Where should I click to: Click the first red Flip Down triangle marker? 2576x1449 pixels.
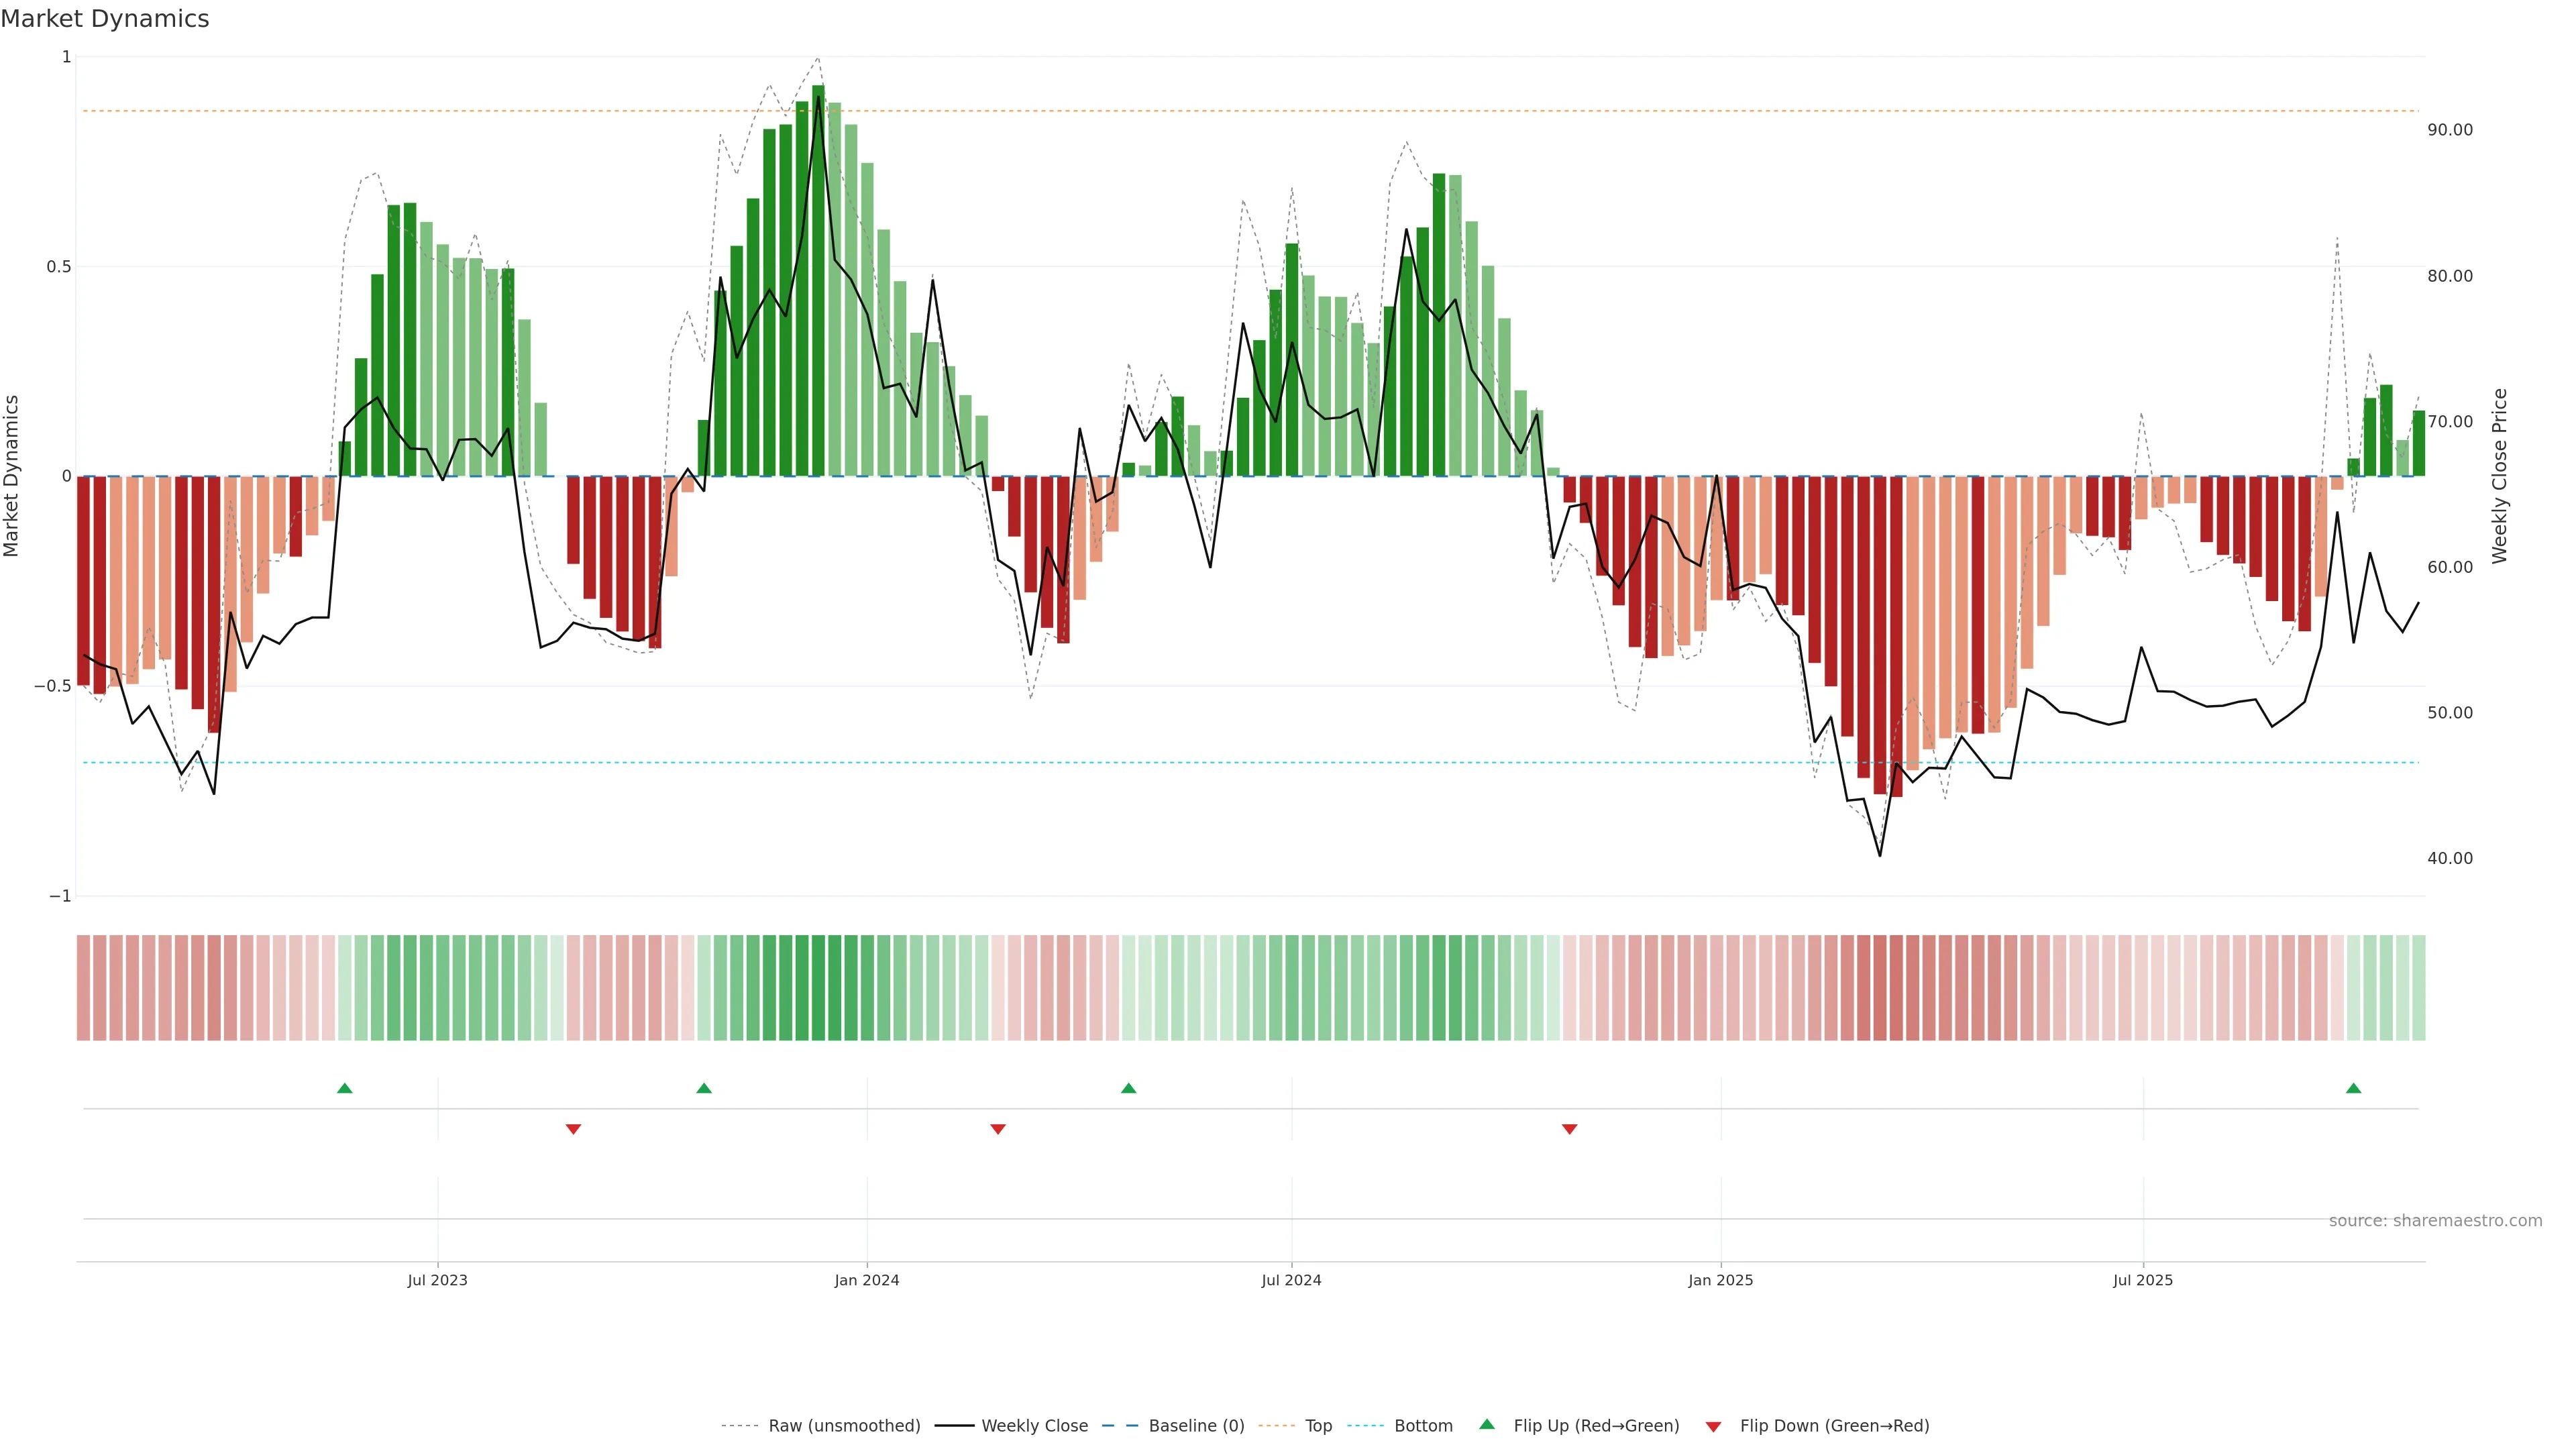573,1129
